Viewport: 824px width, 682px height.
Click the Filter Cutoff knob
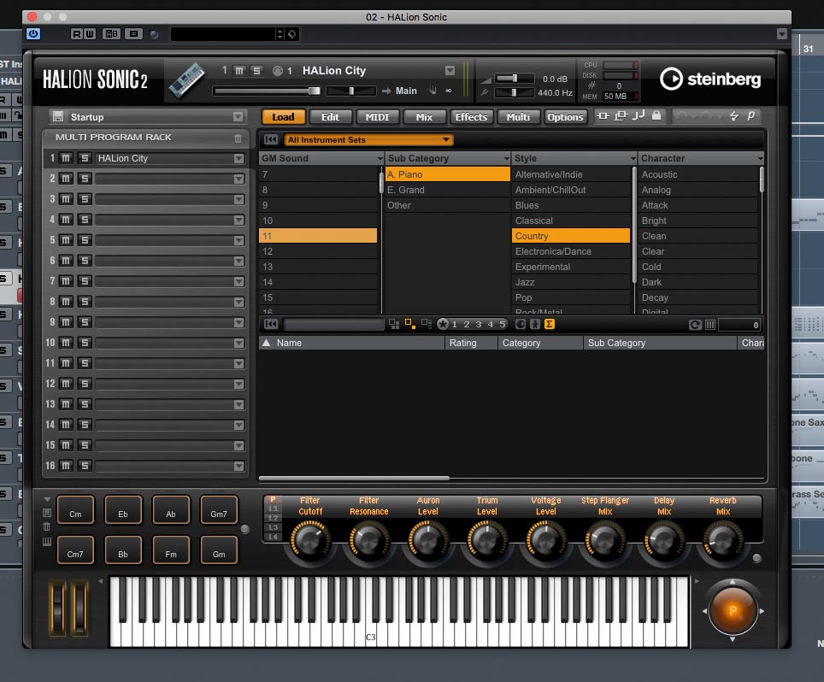pos(310,540)
